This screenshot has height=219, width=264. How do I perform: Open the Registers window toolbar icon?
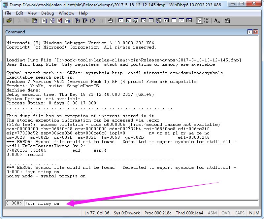click(x=144, y=21)
